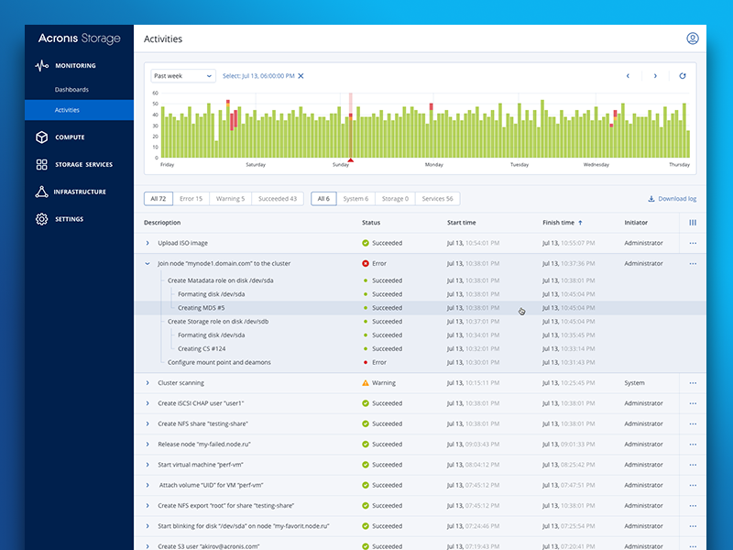The width and height of the screenshot is (733, 550).
Task: Filter activities by Warning 5
Action: tap(230, 199)
